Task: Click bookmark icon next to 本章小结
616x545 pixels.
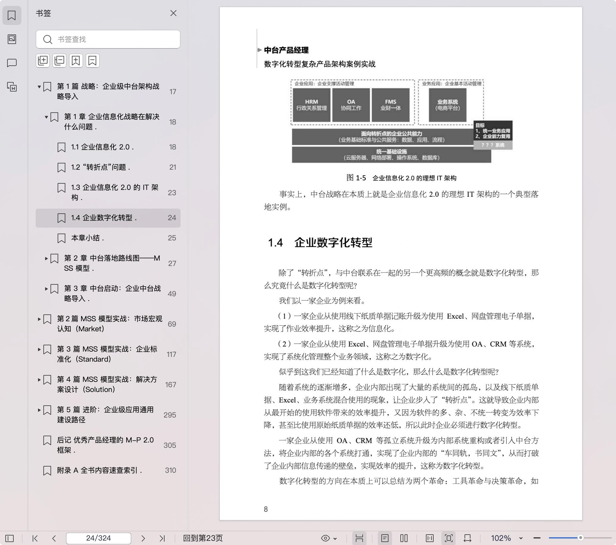Action: 61,238
